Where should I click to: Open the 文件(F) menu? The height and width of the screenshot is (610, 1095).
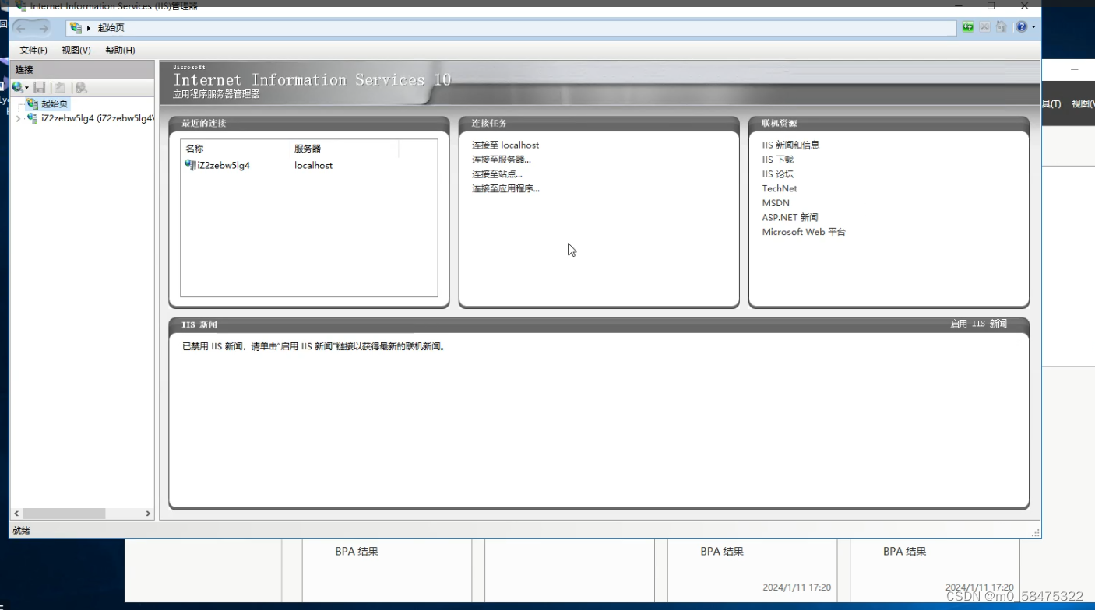coord(33,50)
